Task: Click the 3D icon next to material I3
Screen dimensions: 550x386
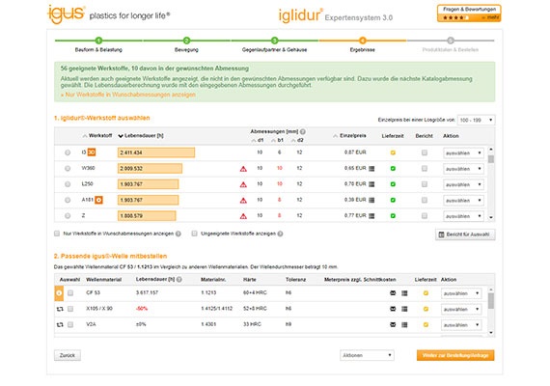Action: coord(92,152)
